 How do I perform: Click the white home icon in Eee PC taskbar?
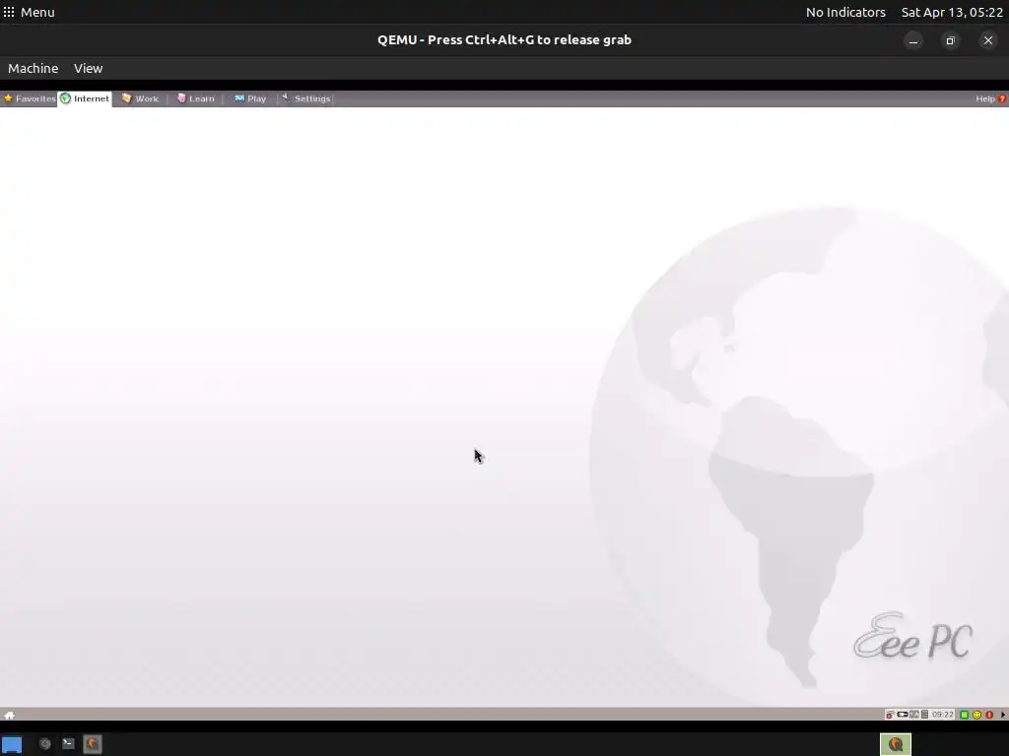tap(9, 715)
